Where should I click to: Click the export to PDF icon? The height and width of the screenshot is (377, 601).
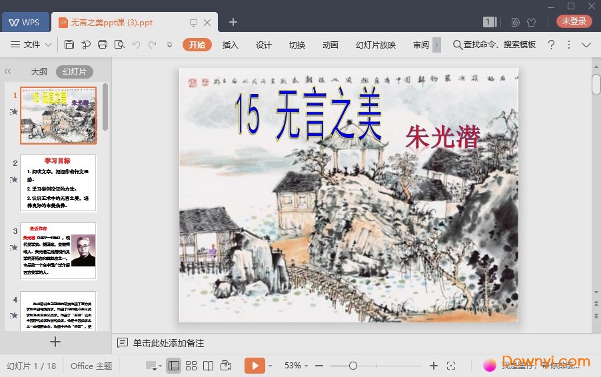click(86, 45)
